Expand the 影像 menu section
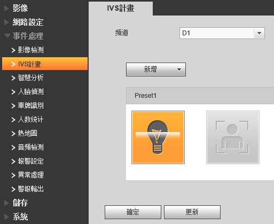This screenshot has width=274, height=224. [16, 8]
